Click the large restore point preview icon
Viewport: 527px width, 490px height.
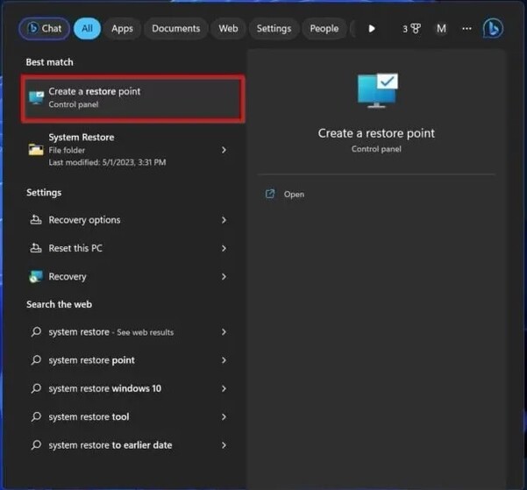click(377, 90)
